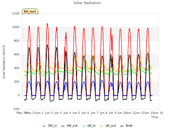175x131 pixels.
Task: Click the black Rnet legend marker
Action: [x=122, y=126]
